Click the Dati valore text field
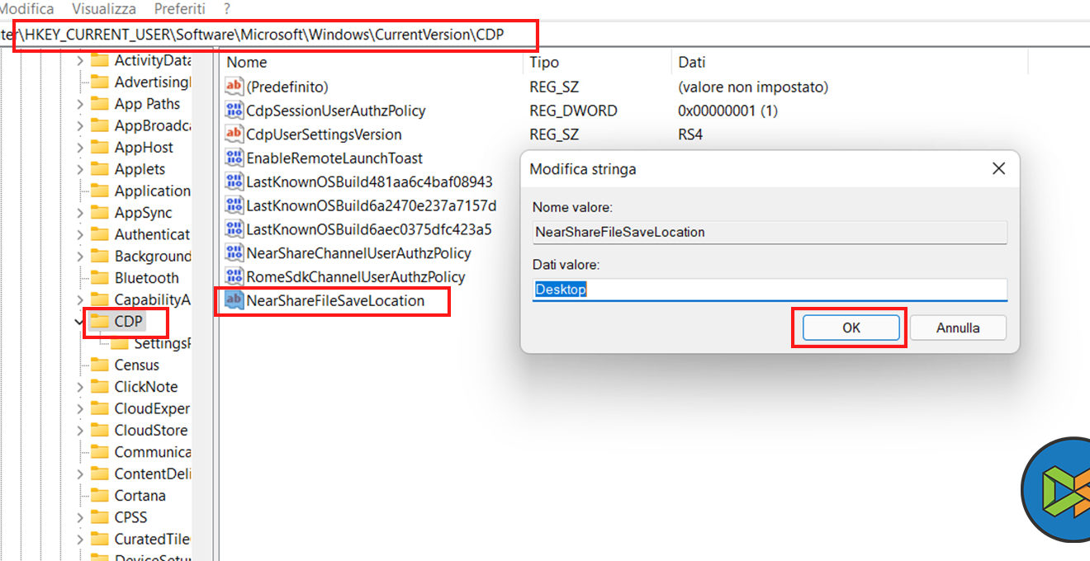Image resolution: width=1090 pixels, height=561 pixels. [770, 290]
